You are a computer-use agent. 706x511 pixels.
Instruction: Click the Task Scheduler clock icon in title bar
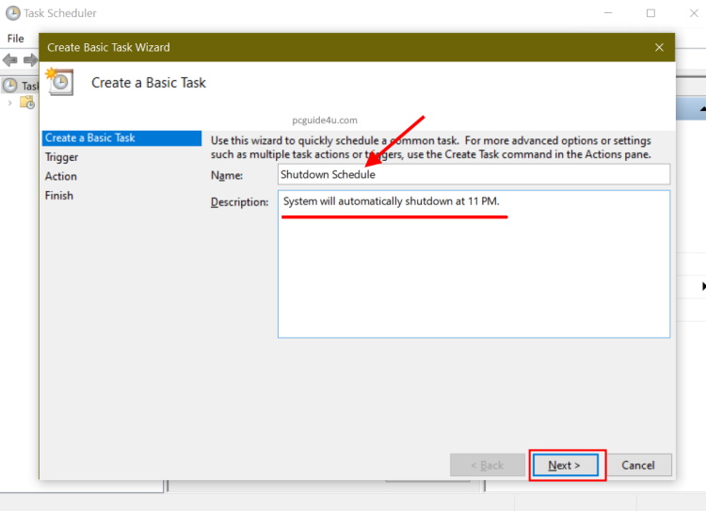coord(12,13)
